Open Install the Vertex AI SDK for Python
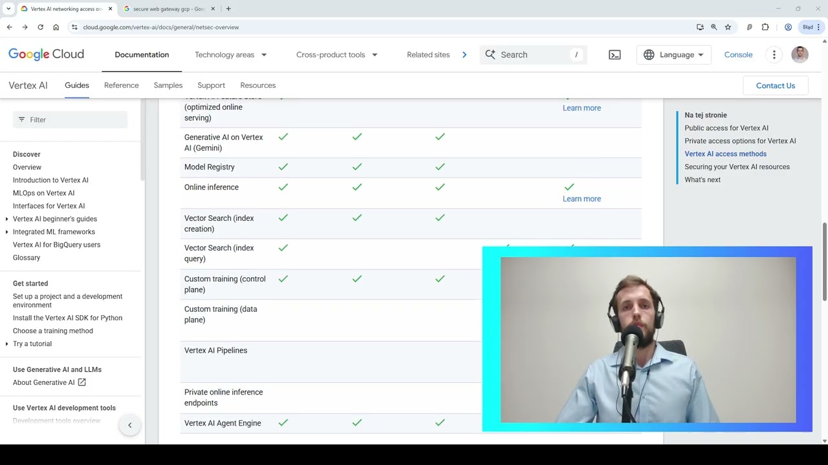This screenshot has width=828, height=465. tap(67, 318)
